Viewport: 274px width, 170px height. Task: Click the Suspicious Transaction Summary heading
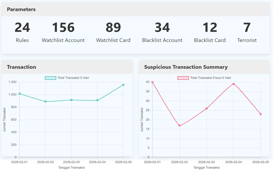click(186, 67)
